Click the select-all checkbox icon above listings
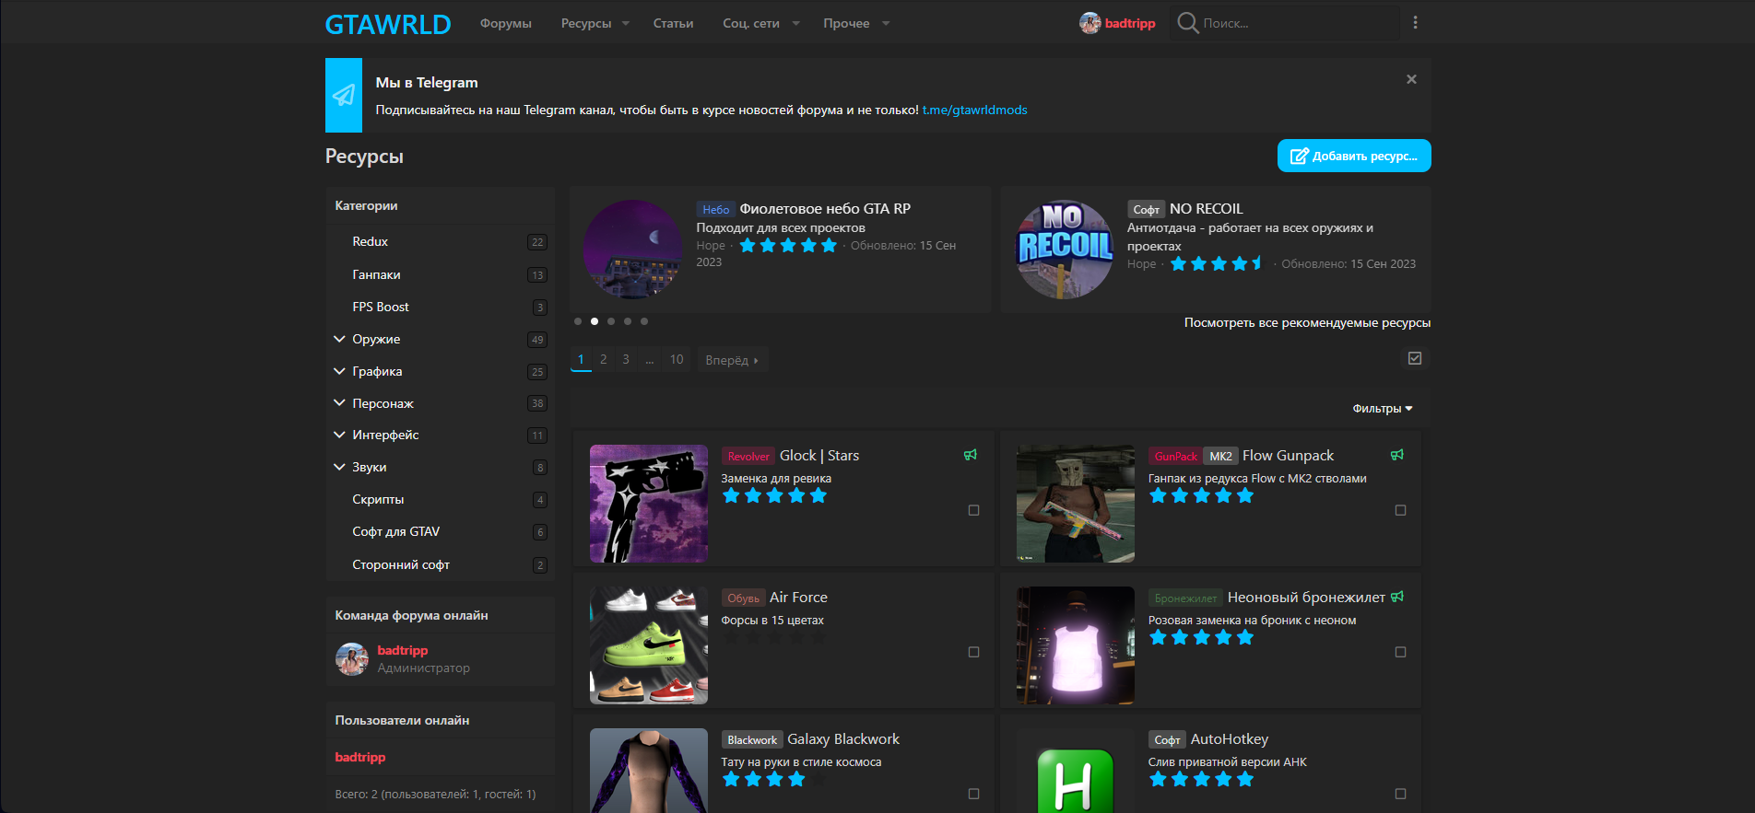 click(1415, 358)
